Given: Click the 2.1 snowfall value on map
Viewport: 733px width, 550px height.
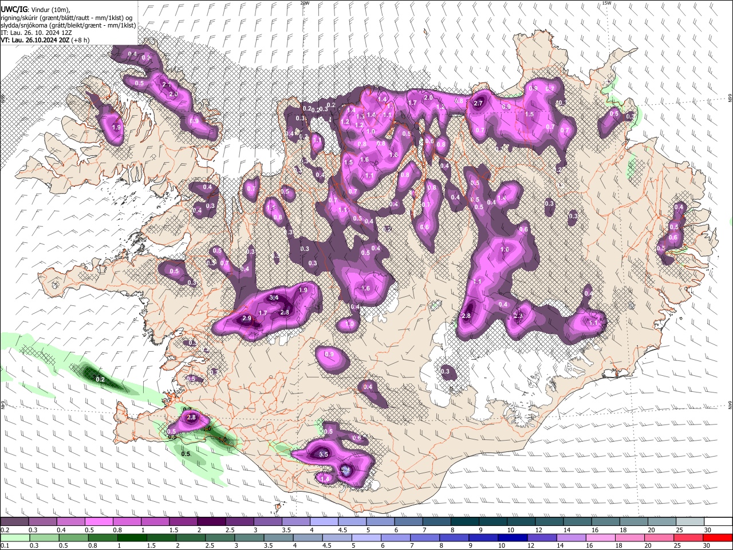Looking at the screenshot, I should coord(167,84).
